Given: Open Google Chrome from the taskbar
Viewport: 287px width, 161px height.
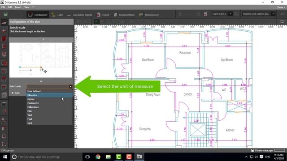Looking at the screenshot, I should 98,157.
